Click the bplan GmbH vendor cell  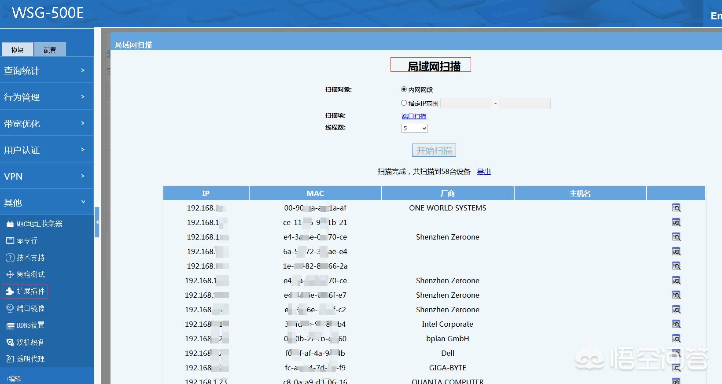(x=448, y=339)
